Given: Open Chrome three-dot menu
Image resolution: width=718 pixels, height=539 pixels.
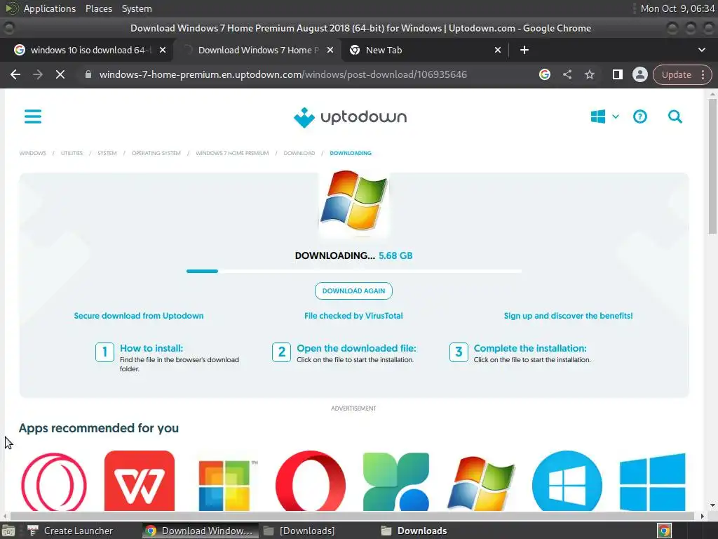Looking at the screenshot, I should (x=703, y=74).
